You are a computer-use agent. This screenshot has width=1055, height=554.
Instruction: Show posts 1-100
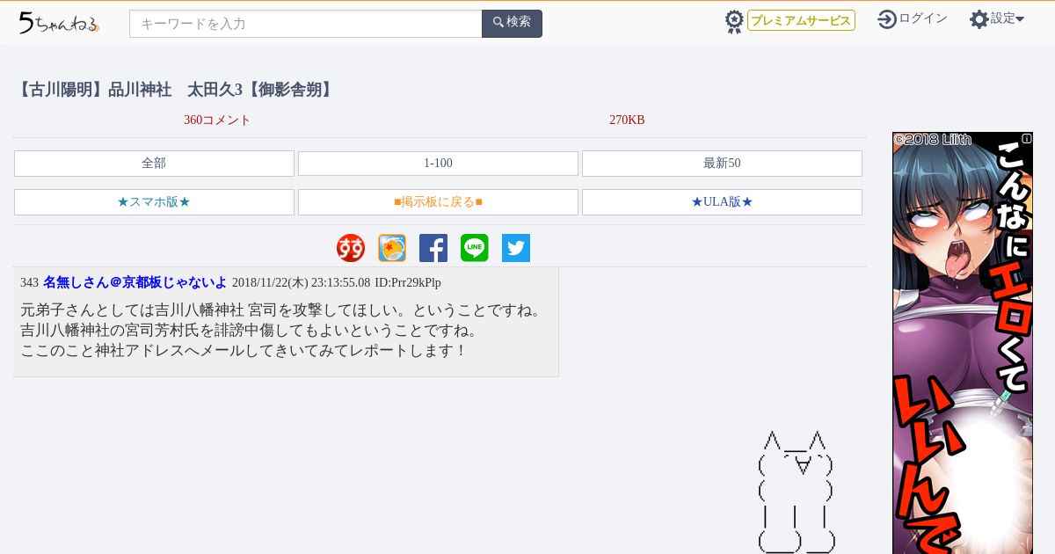tap(438, 164)
